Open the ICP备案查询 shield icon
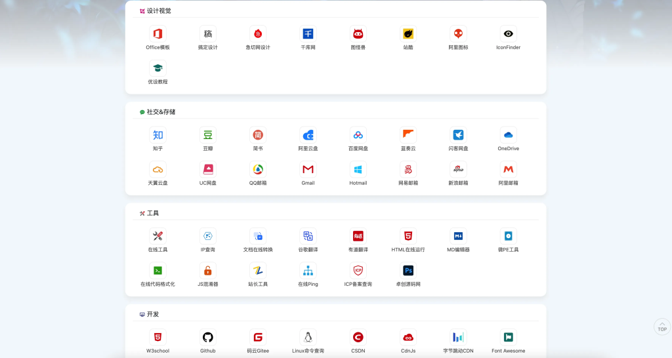This screenshot has height=358, width=672. [x=358, y=270]
